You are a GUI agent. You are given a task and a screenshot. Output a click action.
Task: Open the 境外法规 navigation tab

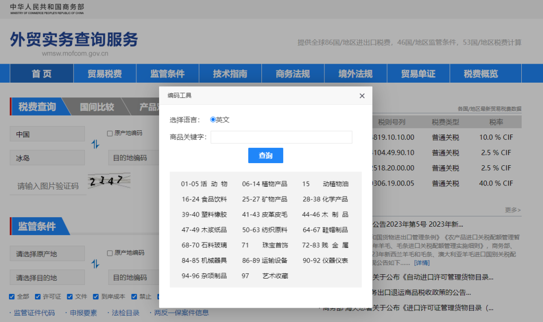coord(355,73)
